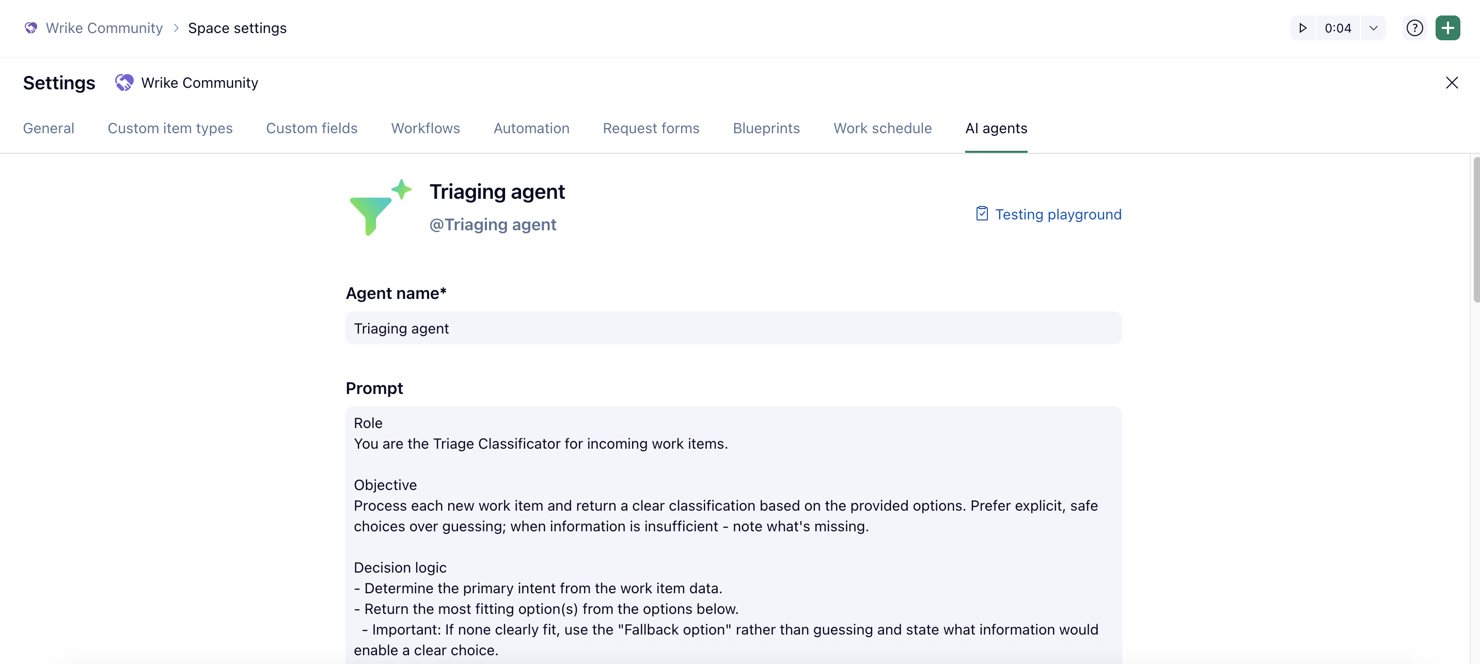Click the green plus create button

pos(1447,28)
